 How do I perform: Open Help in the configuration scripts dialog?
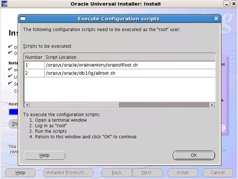coord(44,155)
